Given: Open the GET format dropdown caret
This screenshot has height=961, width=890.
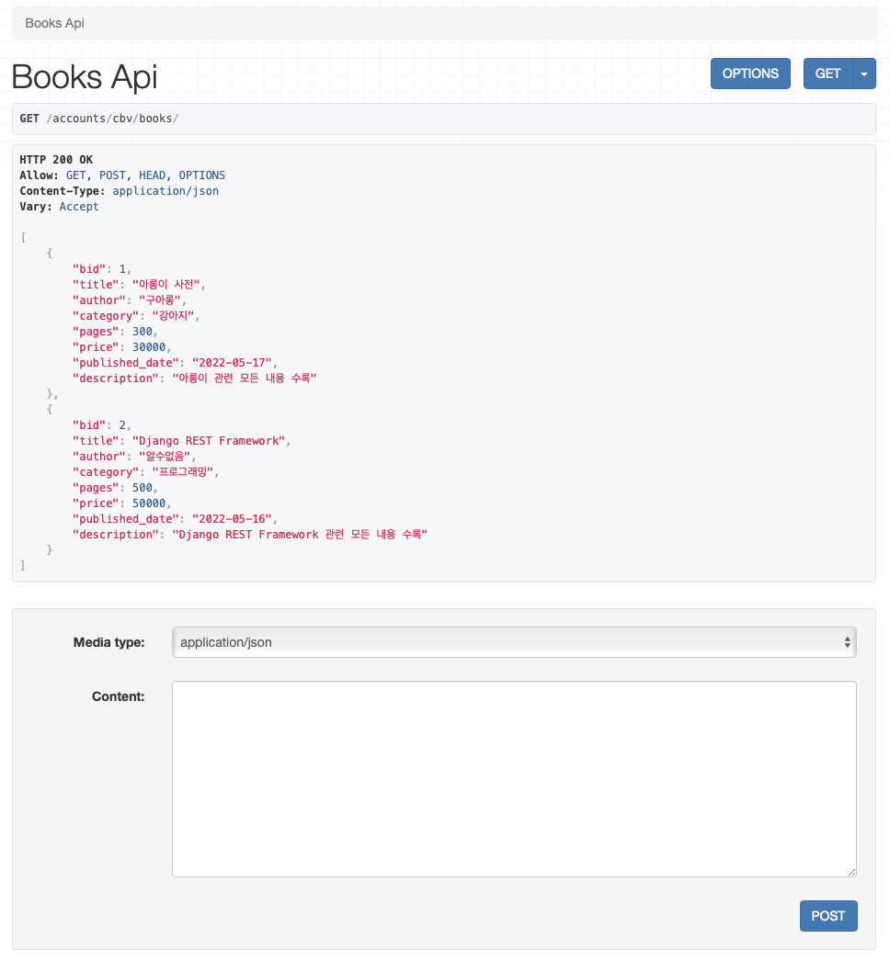Looking at the screenshot, I should click(x=864, y=73).
